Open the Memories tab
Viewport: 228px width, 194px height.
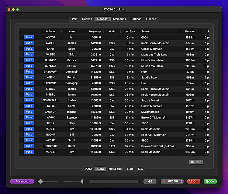coord(119,19)
